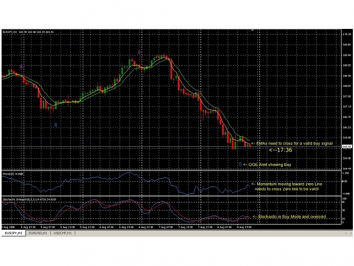This screenshot has height=266, width=354.
Task: Click the '5 Aug 07:00' time axis label
Action: pos(48,227)
